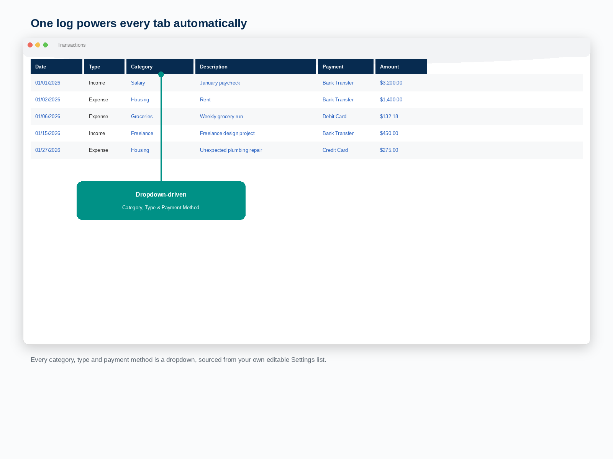The height and width of the screenshot is (459, 613).
Task: Open Bank Transfer payment in January paycheck row
Action: tap(338, 83)
